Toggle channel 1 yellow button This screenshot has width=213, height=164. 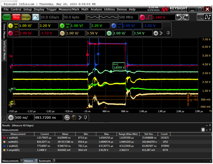(10, 26)
